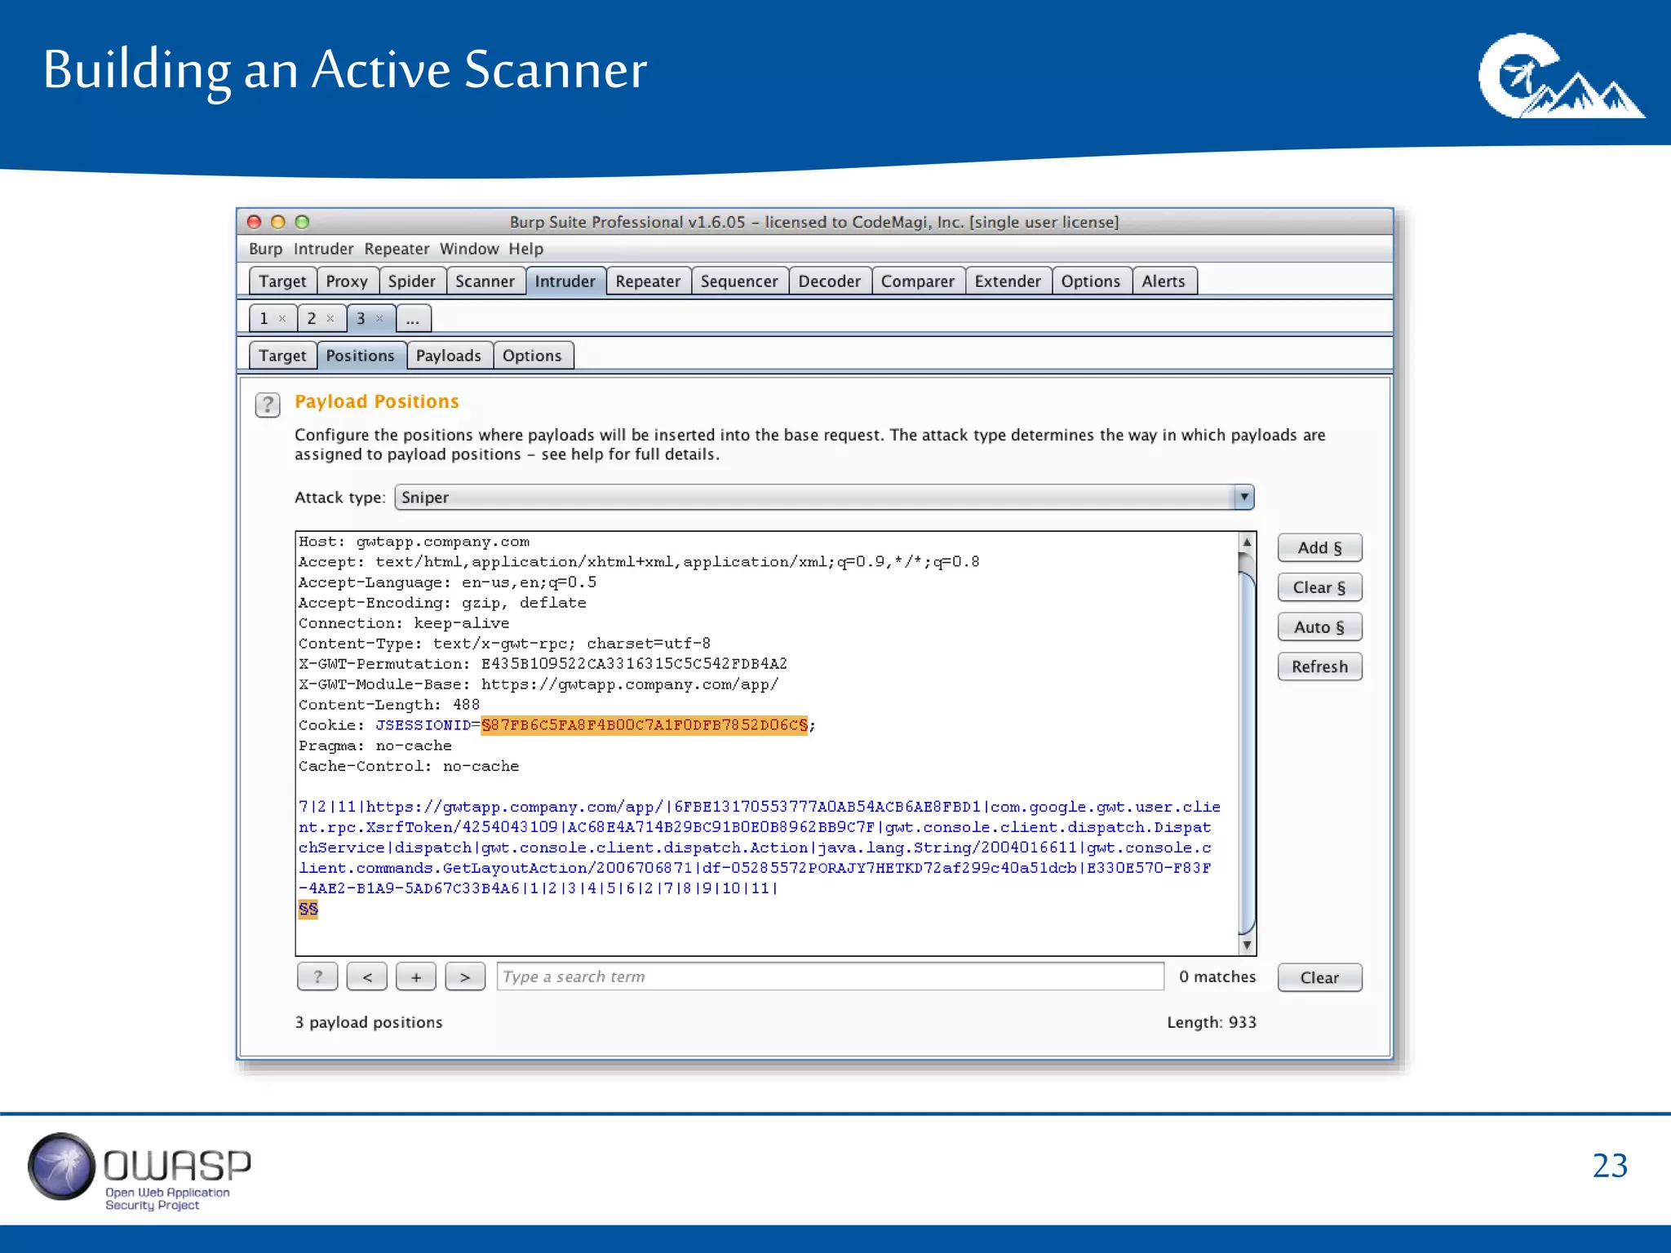Click the '3 payload positions' status text
The width and height of the screenshot is (1671, 1253).
[369, 1022]
